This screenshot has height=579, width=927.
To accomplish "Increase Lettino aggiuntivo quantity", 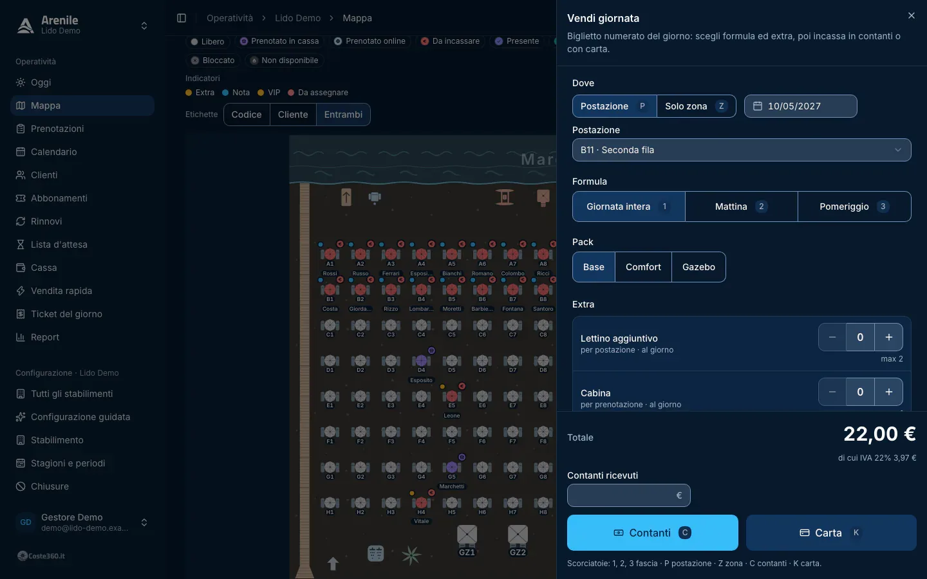I will click(888, 337).
